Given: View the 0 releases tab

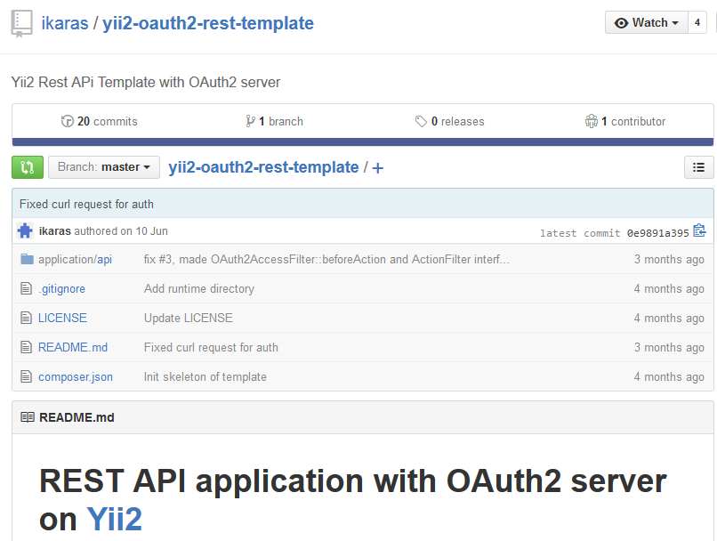Looking at the screenshot, I should 449,122.
